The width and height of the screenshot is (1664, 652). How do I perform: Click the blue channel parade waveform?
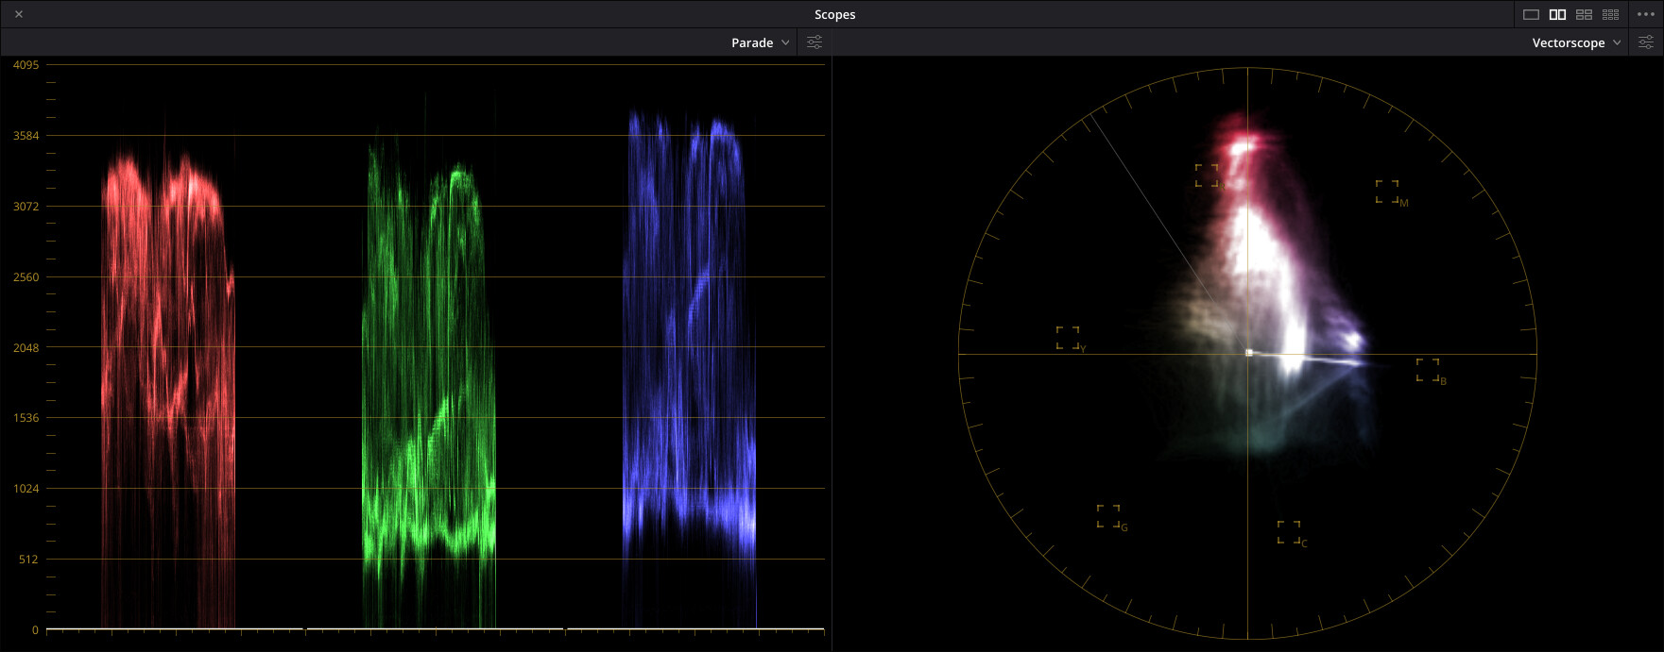point(689,377)
